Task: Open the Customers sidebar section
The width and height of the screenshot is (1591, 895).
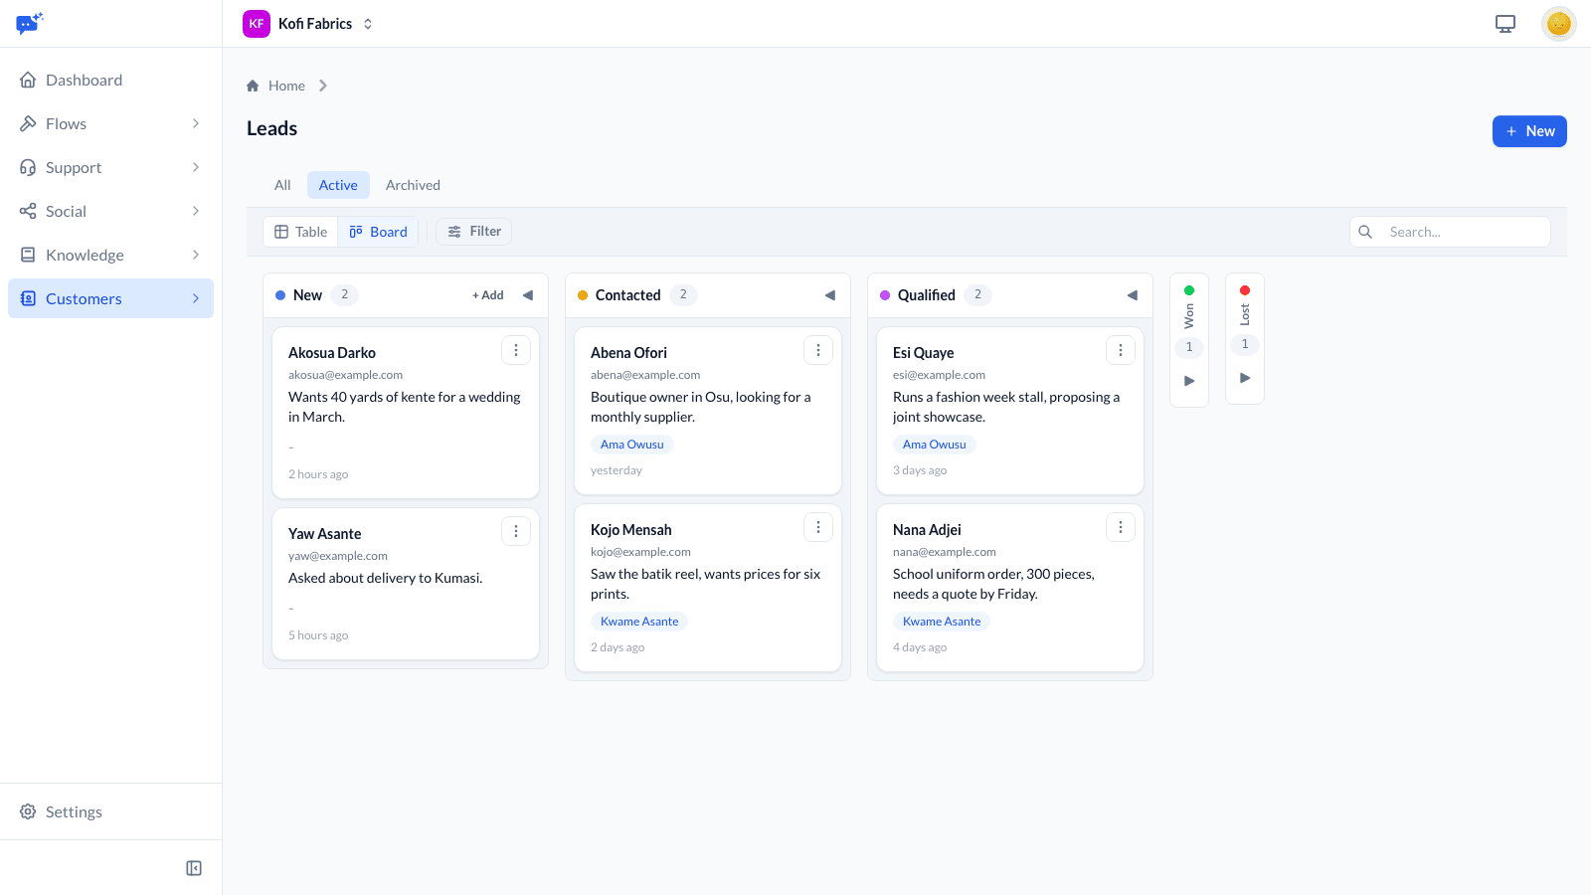Action: point(110,298)
